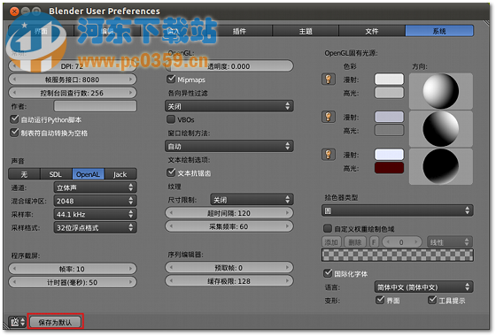Click the checkered color ramp bar

pos(398,256)
